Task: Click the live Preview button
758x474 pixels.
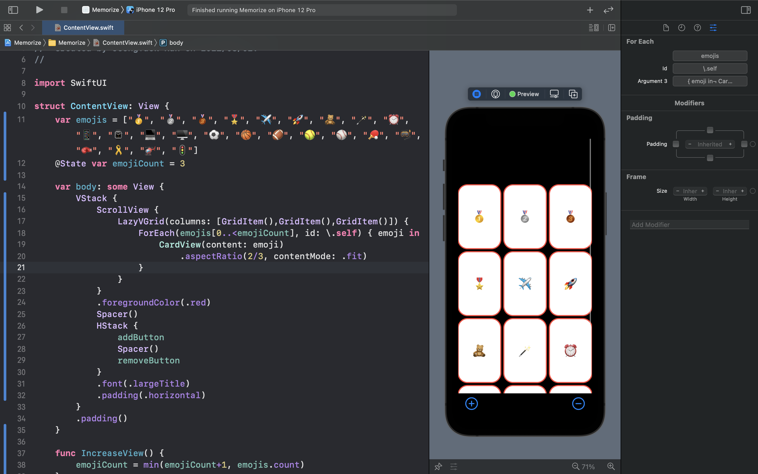Action: [524, 94]
